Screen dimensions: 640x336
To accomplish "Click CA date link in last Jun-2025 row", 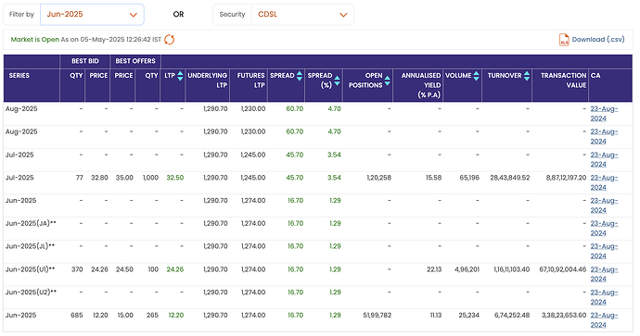I will (x=604, y=319).
